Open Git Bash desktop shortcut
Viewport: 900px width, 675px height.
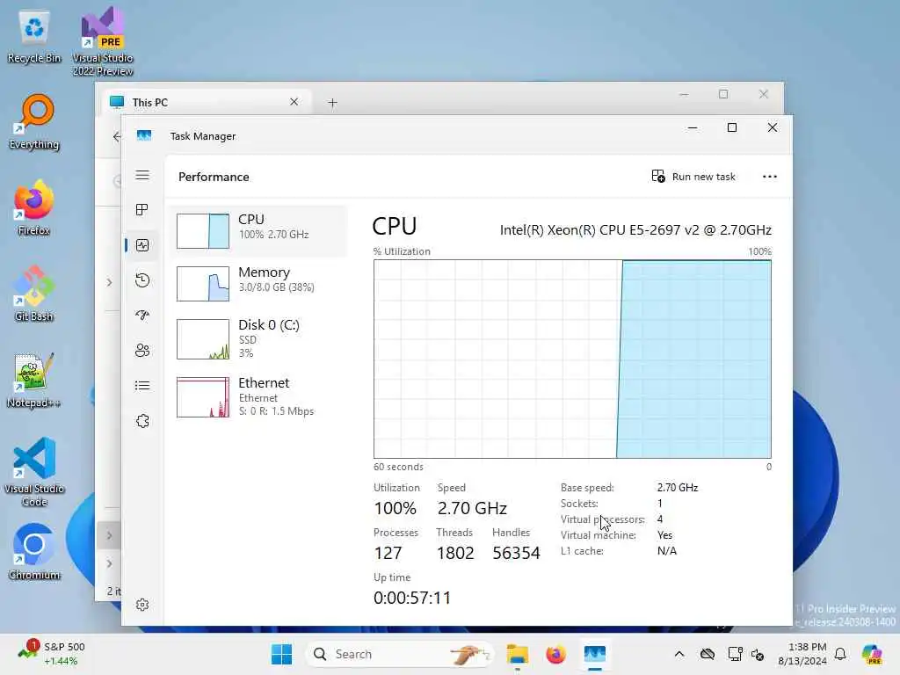click(34, 294)
